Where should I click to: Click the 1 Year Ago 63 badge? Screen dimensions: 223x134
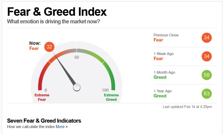207,94
